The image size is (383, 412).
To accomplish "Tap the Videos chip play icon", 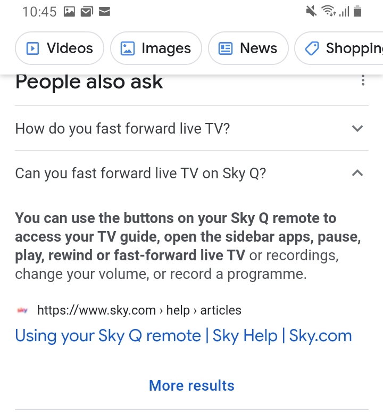I will coord(33,48).
